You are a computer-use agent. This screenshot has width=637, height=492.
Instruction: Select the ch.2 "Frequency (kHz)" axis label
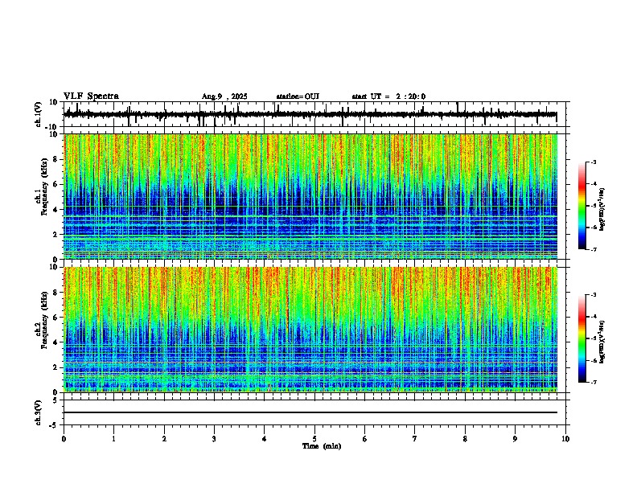point(44,320)
